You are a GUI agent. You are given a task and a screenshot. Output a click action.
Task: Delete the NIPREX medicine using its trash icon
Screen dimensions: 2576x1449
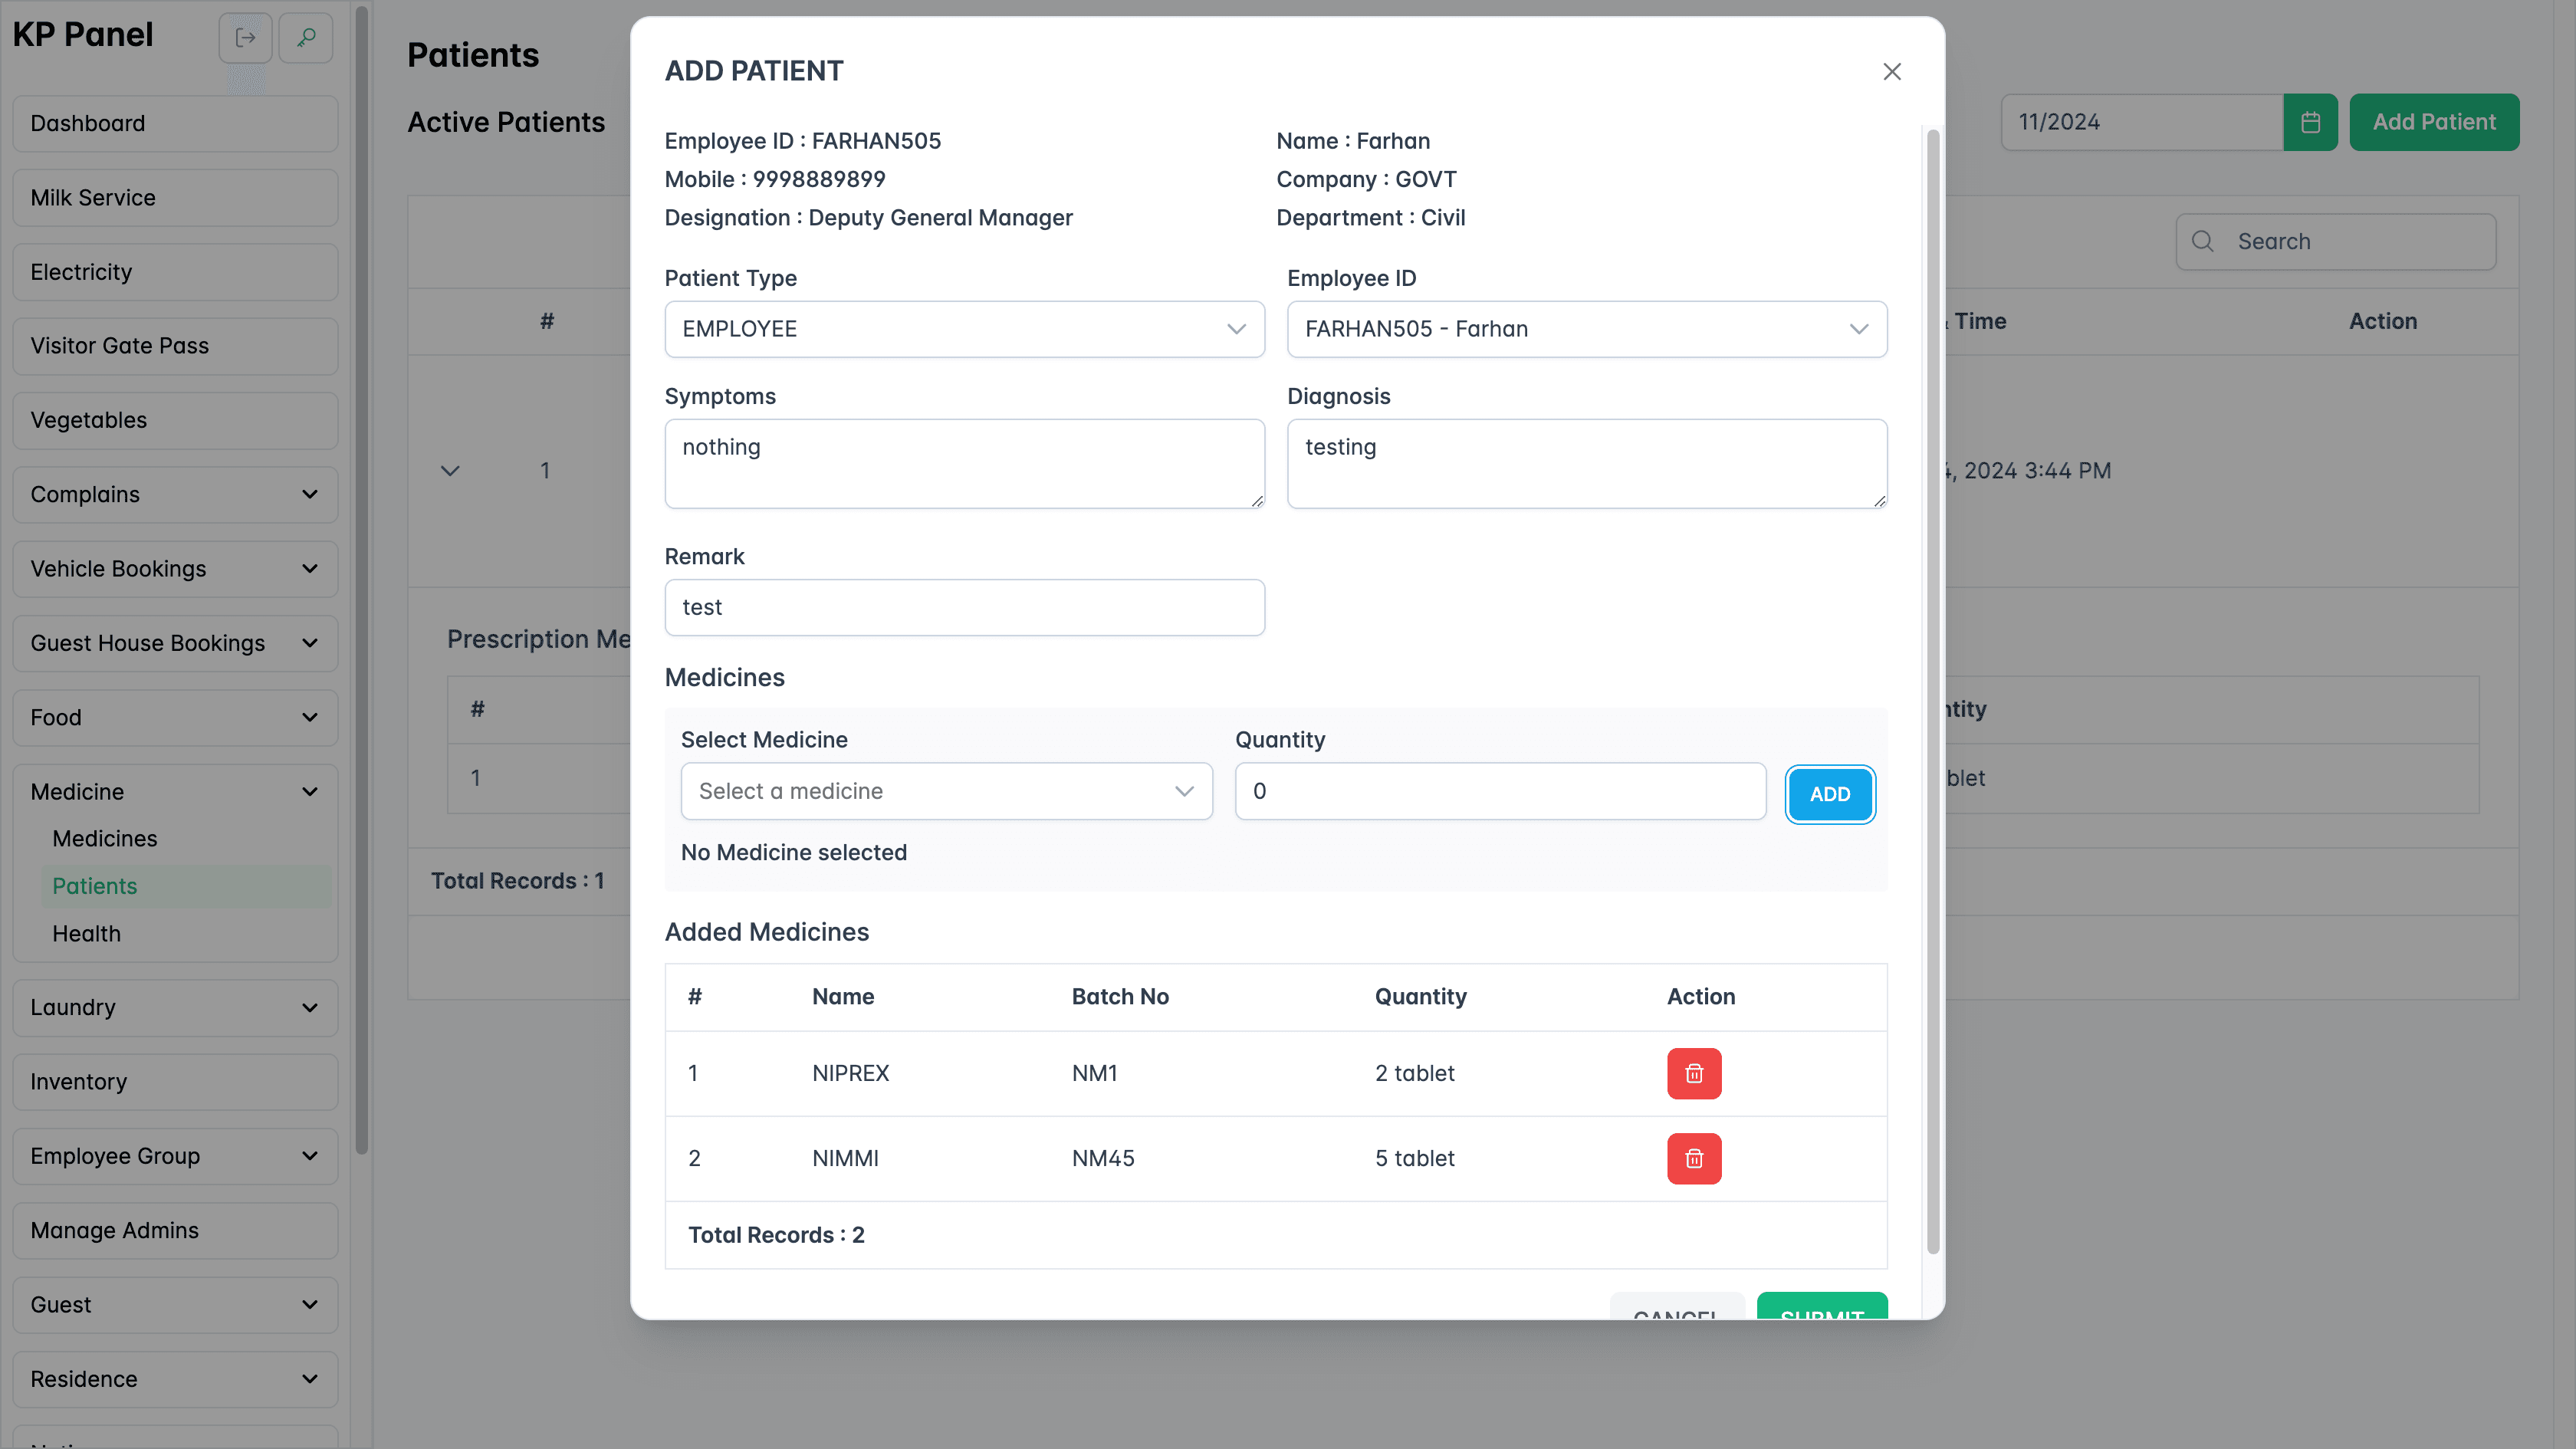(x=1694, y=1073)
